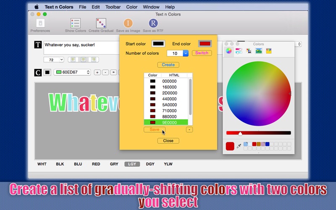336x210 pixels.
Task: Select the 000000 row in color list
Action: coord(166,81)
